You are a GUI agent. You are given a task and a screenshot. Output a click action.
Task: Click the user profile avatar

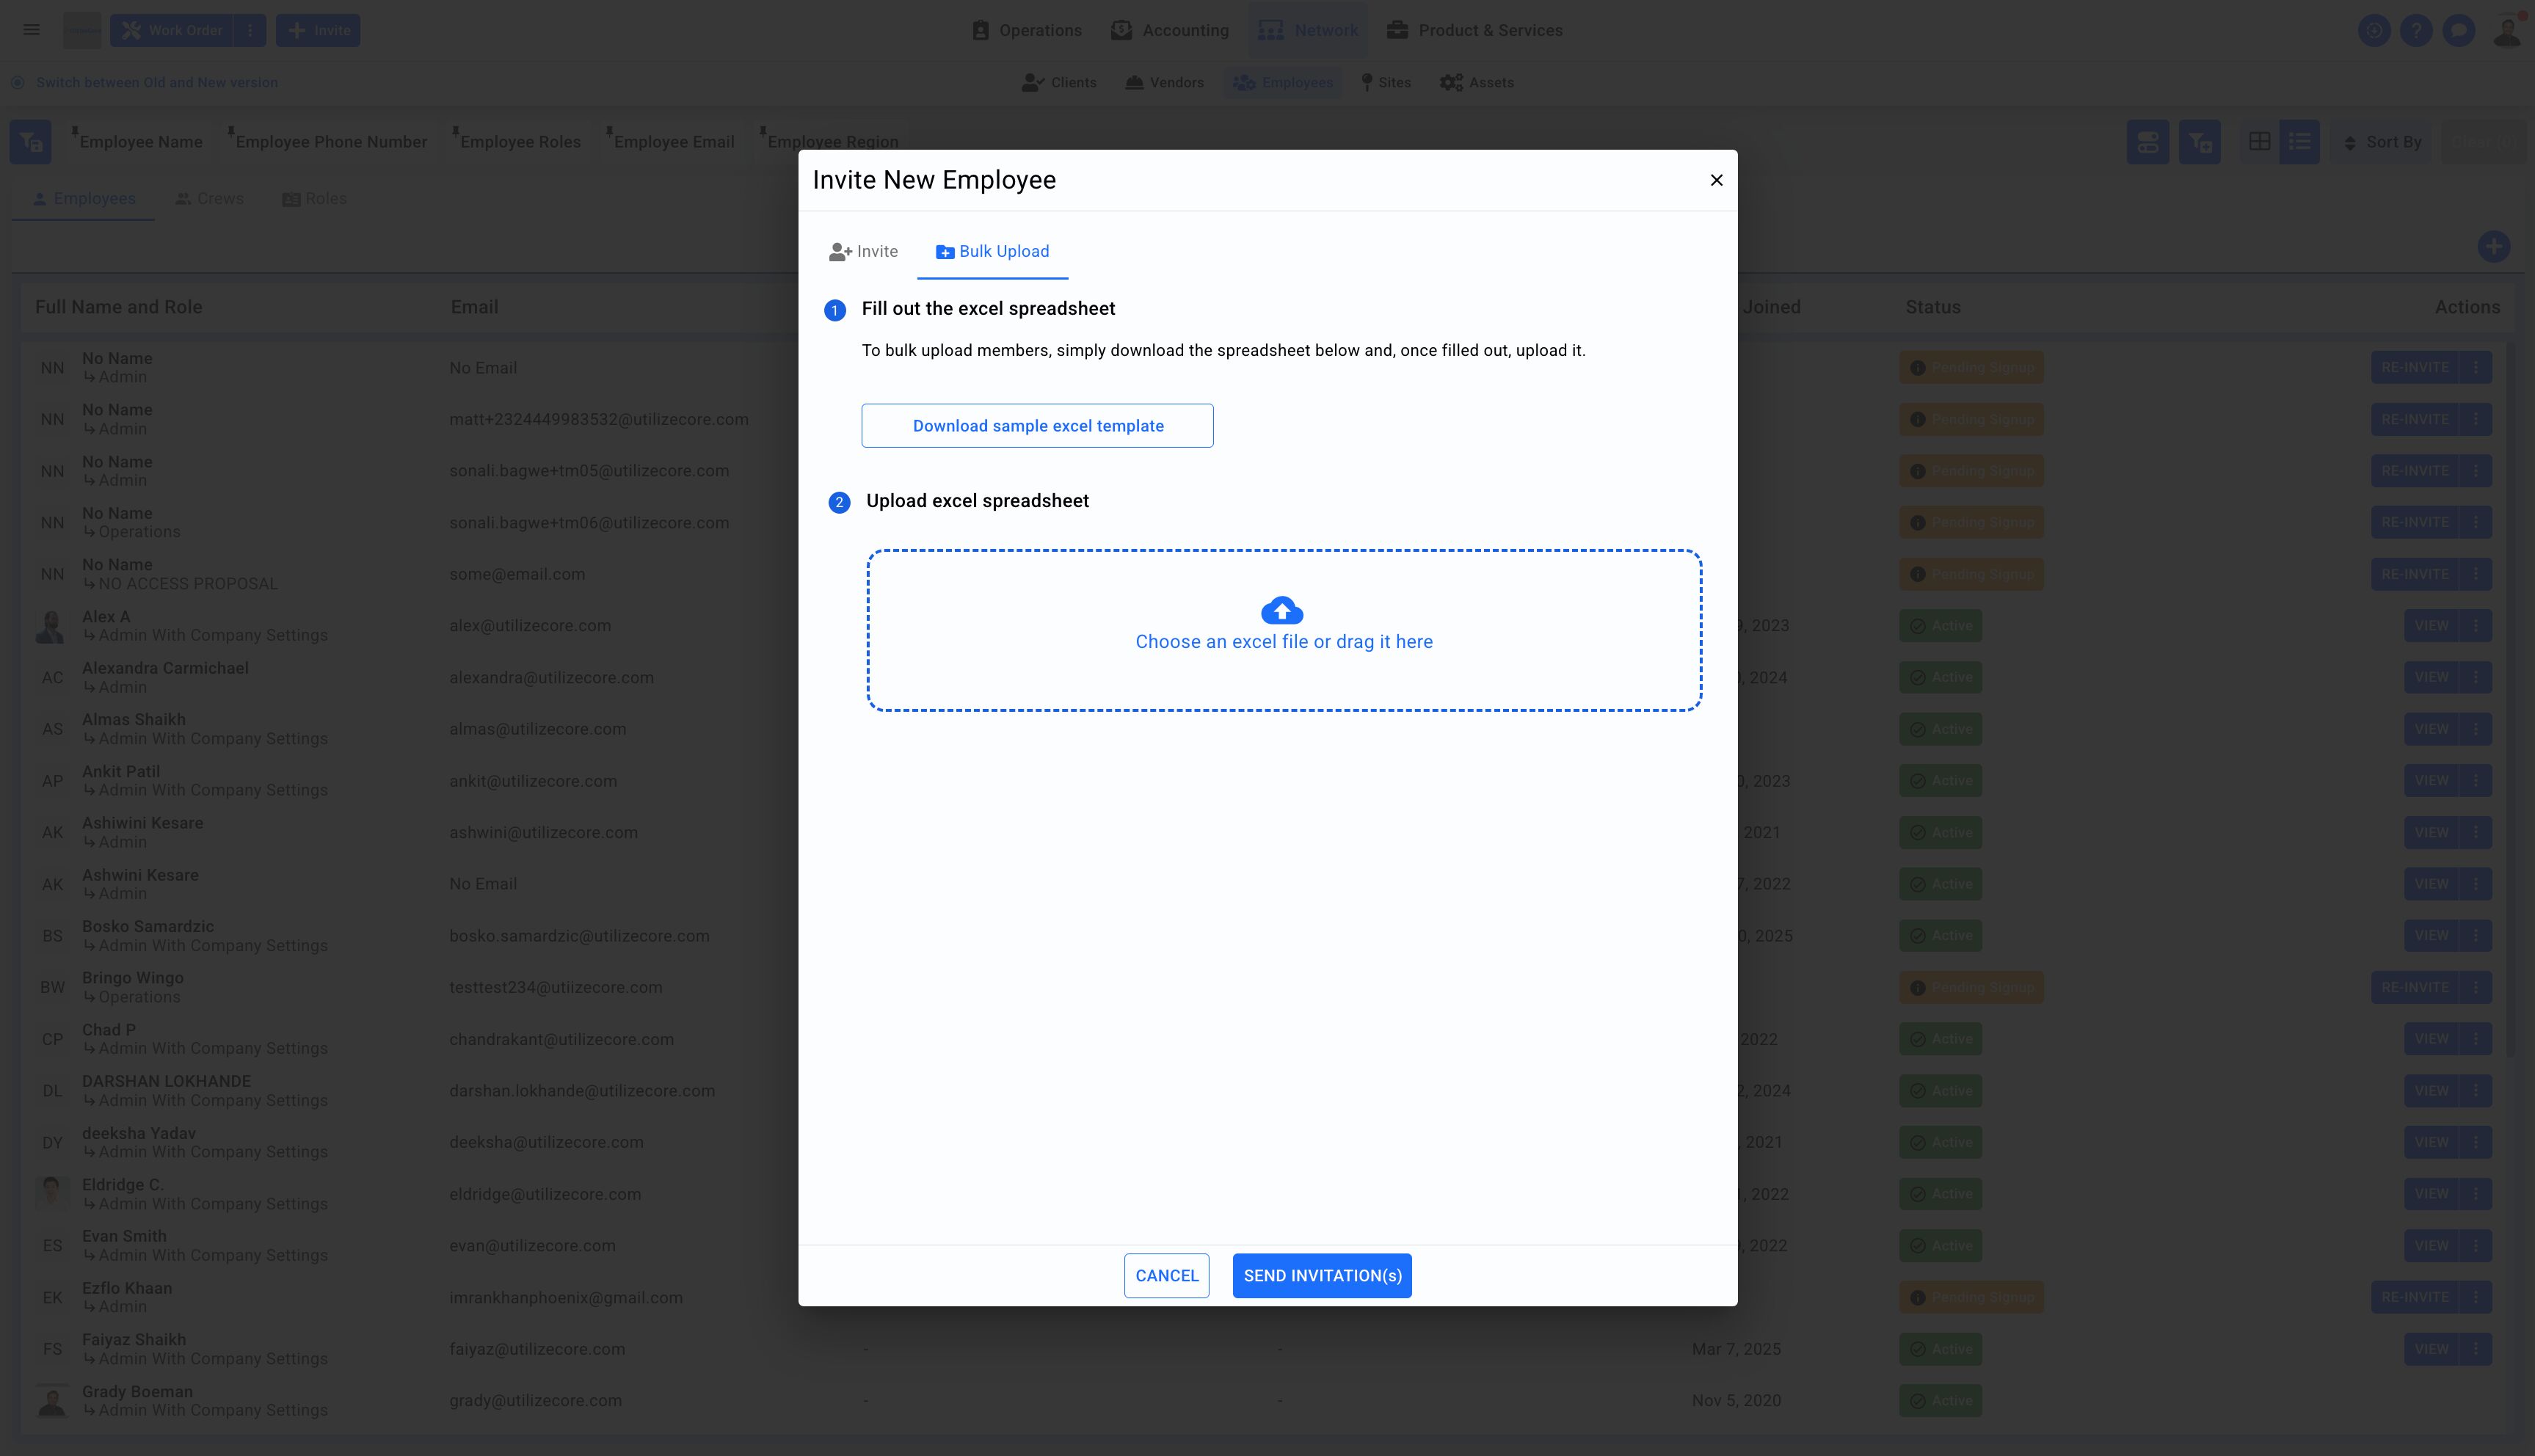[x=2507, y=30]
